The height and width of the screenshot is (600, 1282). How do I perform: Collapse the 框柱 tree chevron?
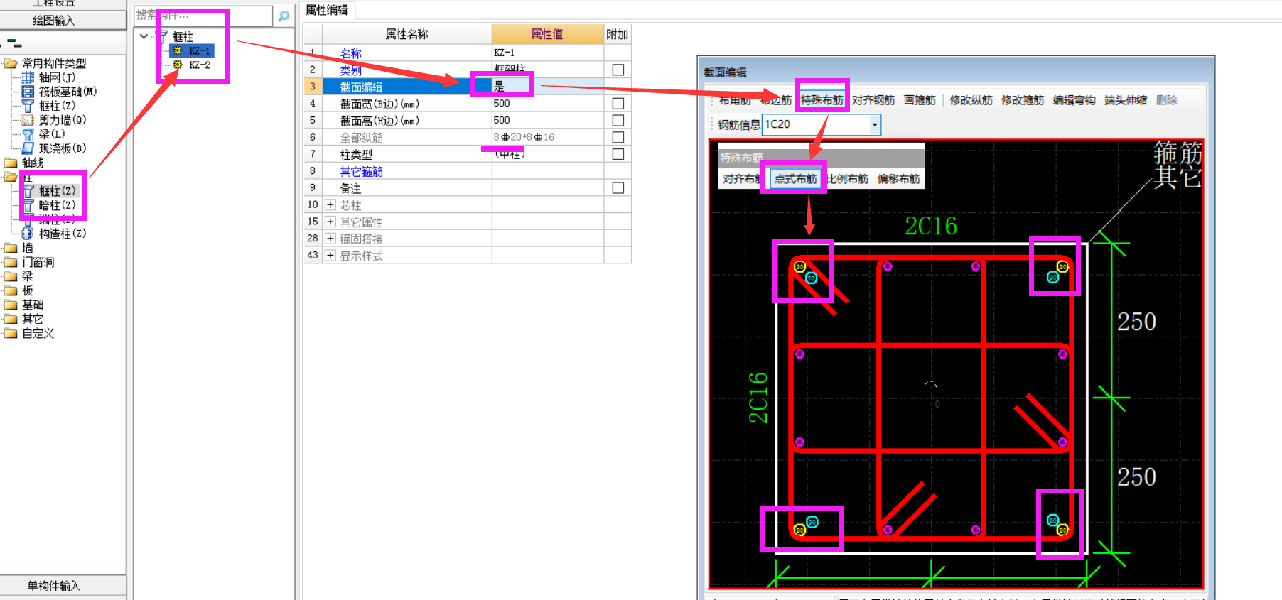[x=144, y=36]
